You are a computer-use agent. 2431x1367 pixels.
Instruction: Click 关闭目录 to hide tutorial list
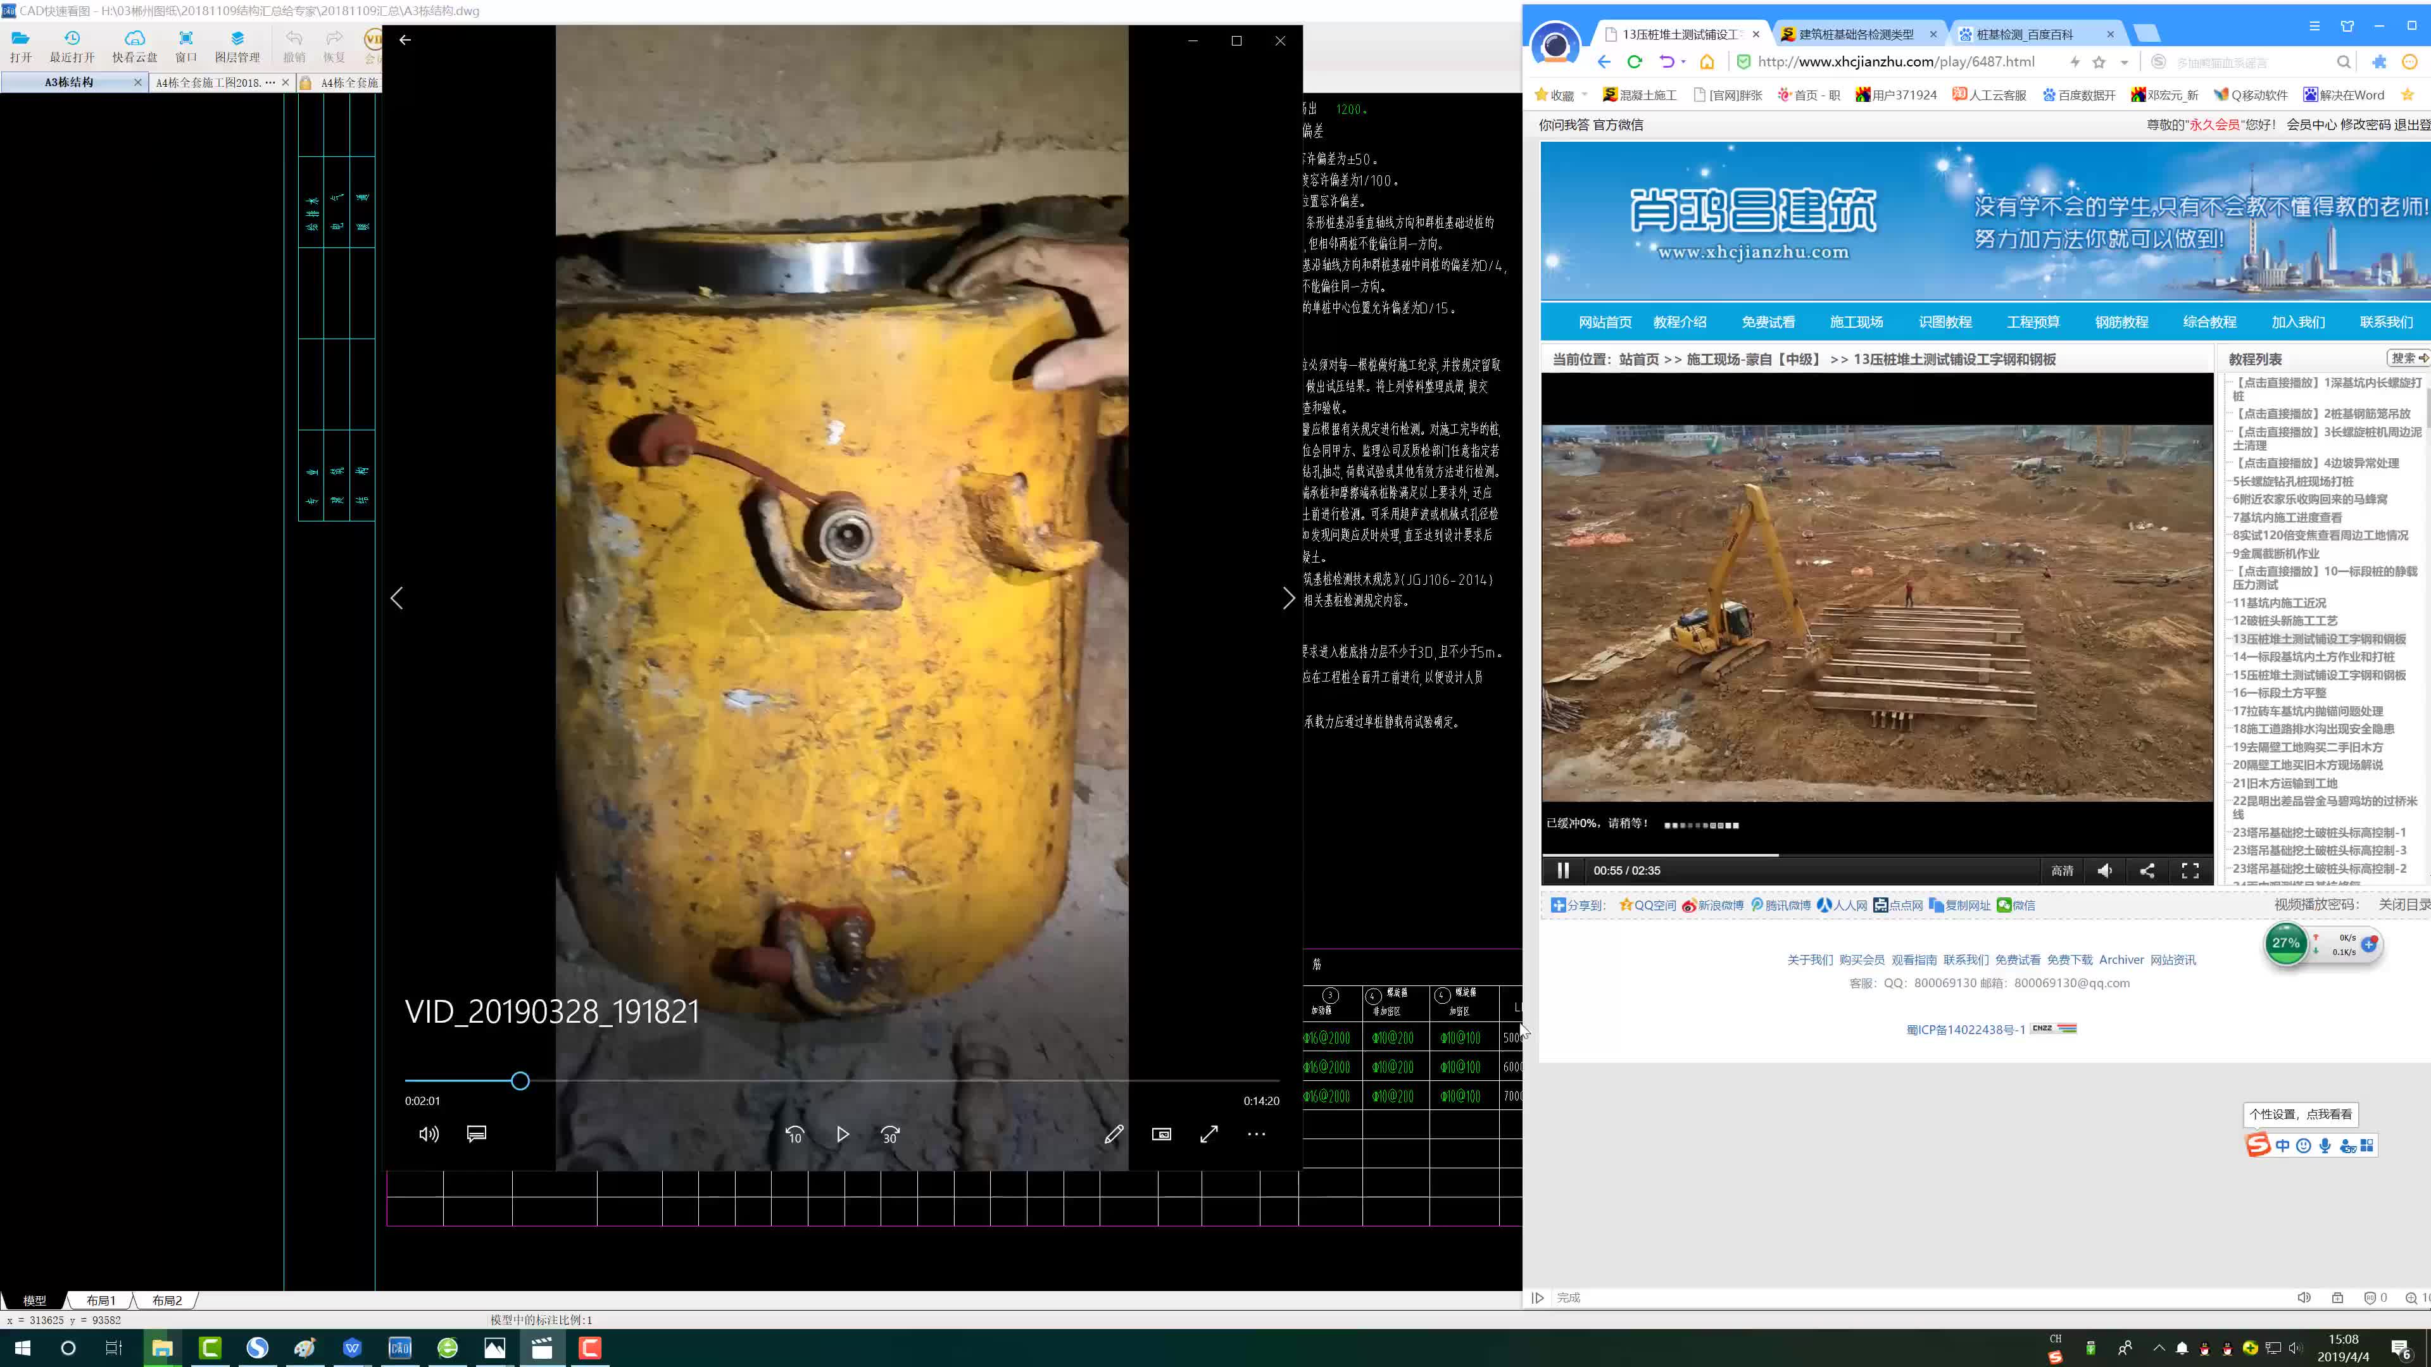coord(2404,905)
